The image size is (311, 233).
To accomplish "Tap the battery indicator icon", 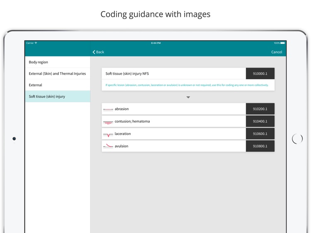I will click(283, 43).
